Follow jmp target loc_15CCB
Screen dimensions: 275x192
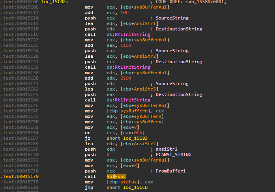[136, 187]
